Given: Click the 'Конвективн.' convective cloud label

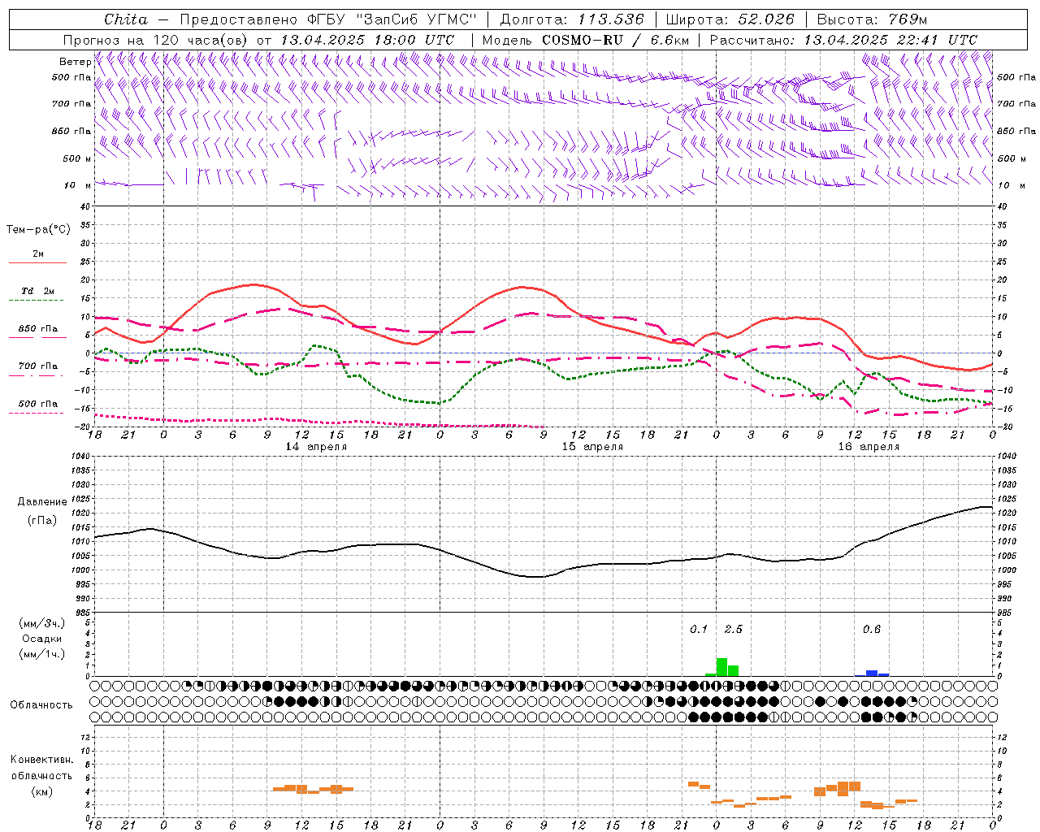Looking at the screenshot, I should pos(42,760).
